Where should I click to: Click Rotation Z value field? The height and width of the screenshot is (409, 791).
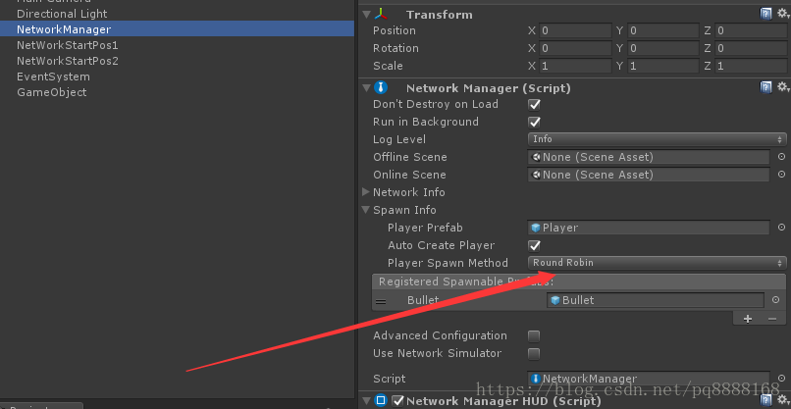click(751, 48)
